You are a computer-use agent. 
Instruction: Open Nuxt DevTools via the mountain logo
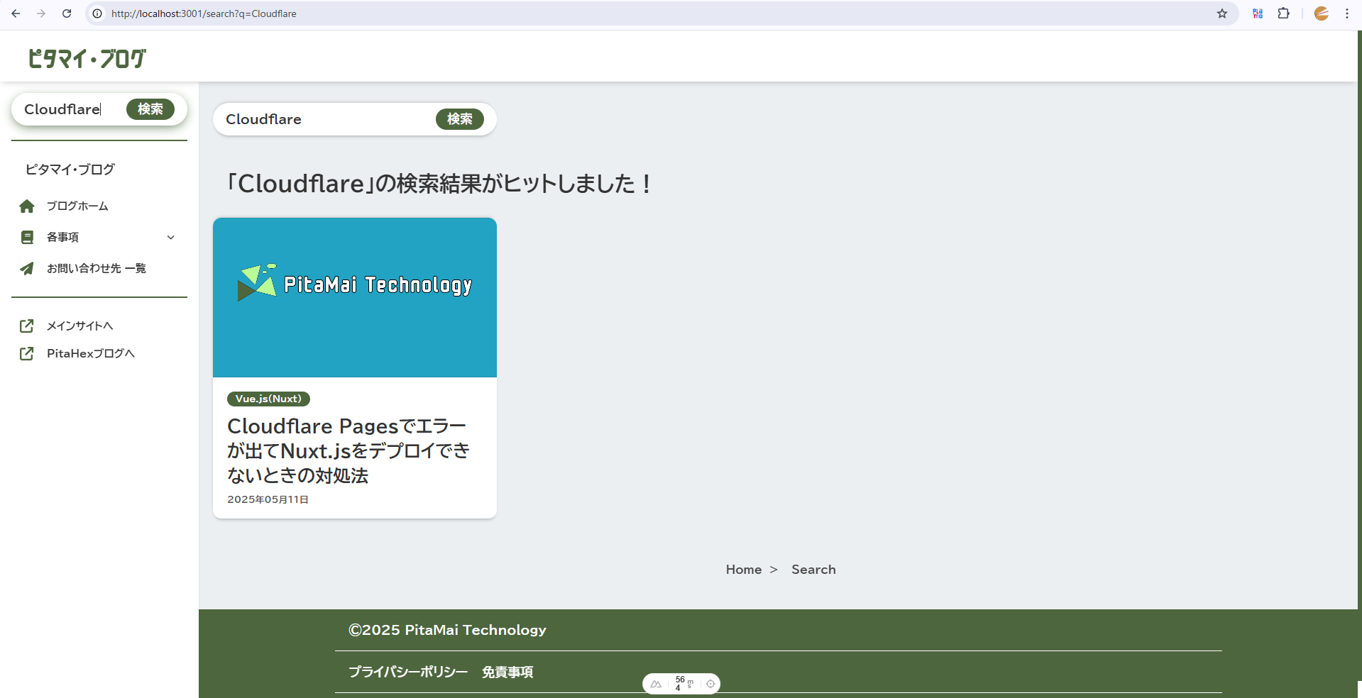tap(657, 684)
